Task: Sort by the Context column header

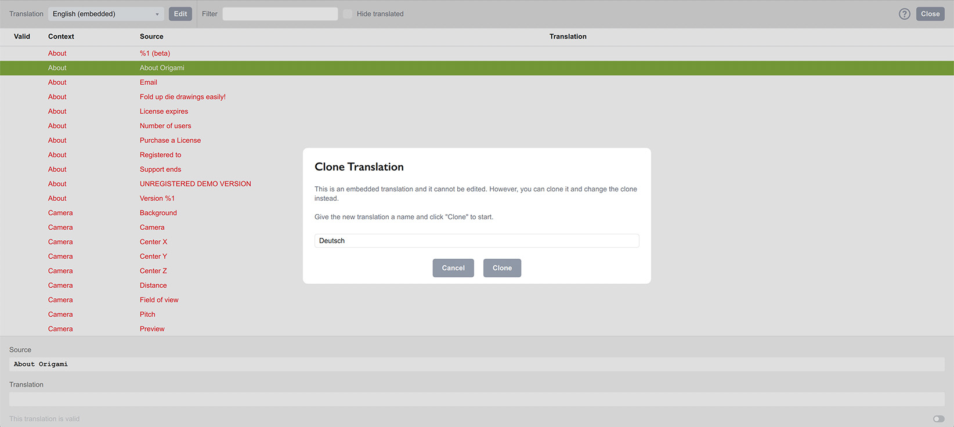Action: pyautogui.click(x=61, y=37)
